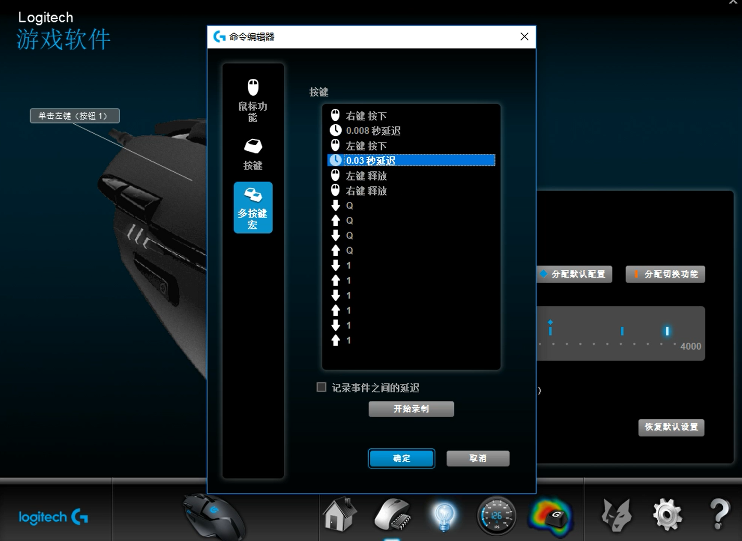Open the lighting settings bulb icon
This screenshot has height=541, width=742.
click(444, 516)
